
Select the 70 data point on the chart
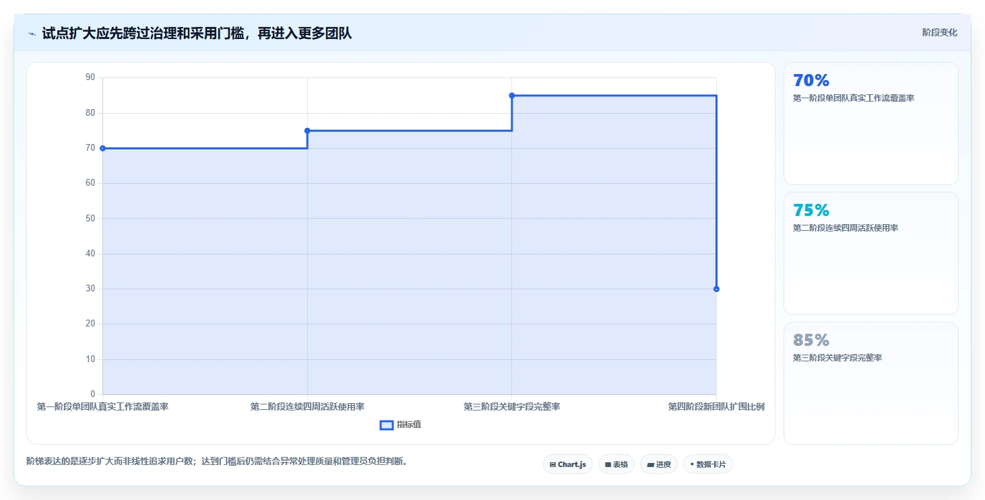tap(102, 148)
